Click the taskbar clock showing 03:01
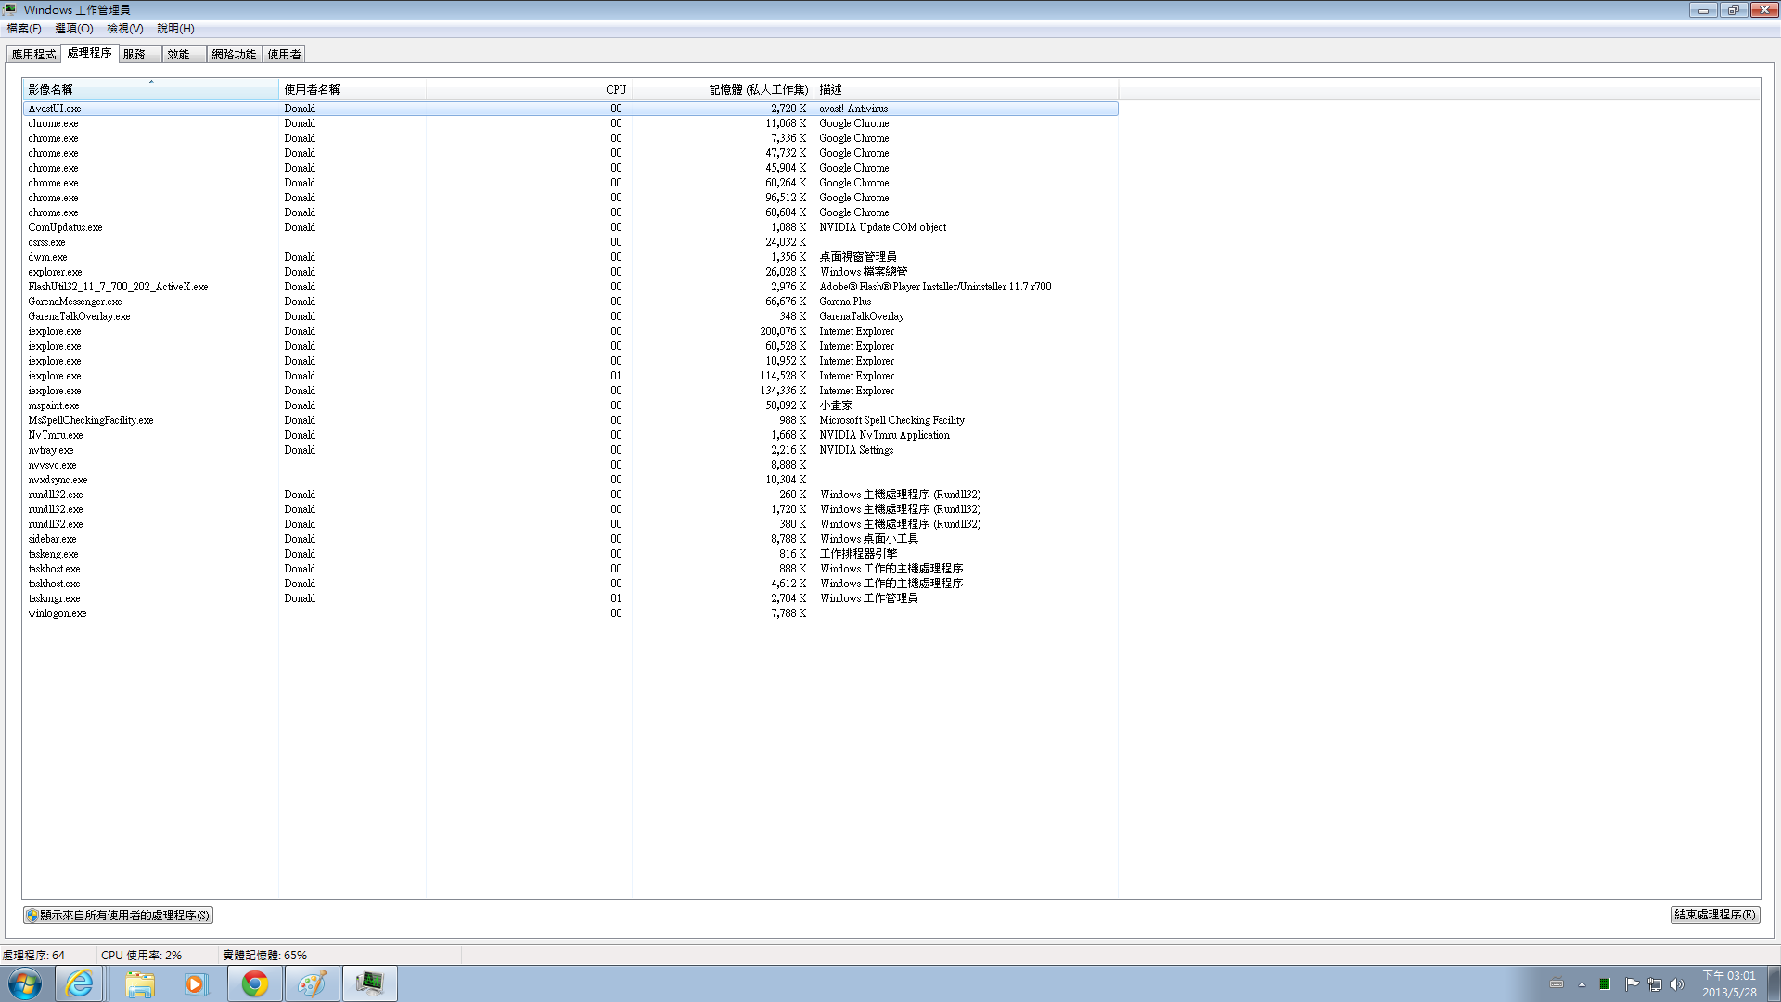 coord(1729,983)
